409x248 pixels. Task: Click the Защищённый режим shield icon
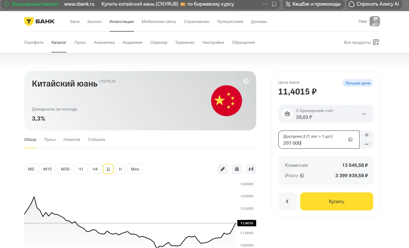pos(7,4)
